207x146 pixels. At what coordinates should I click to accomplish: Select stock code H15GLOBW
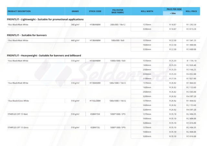pyautogui.click(x=95, y=101)
